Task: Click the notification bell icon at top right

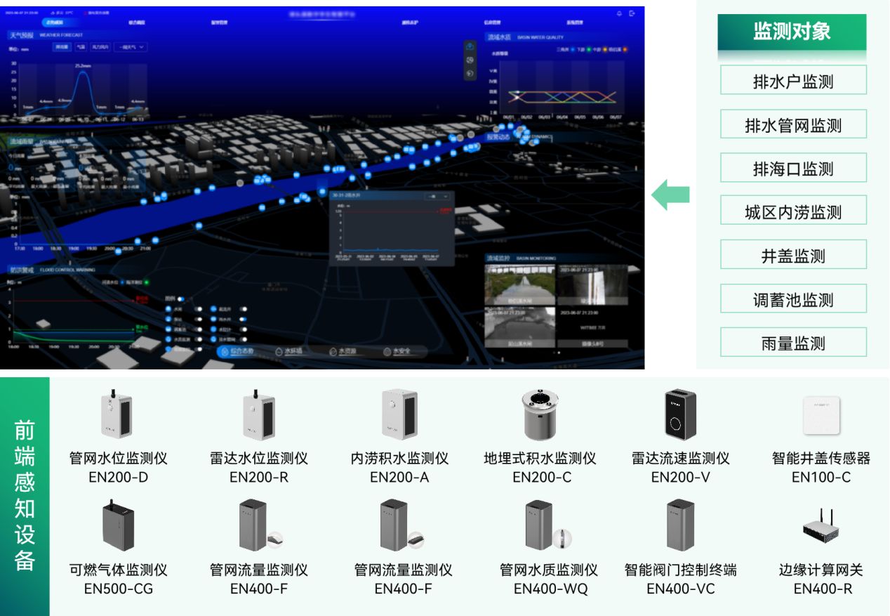Action: pos(619,13)
